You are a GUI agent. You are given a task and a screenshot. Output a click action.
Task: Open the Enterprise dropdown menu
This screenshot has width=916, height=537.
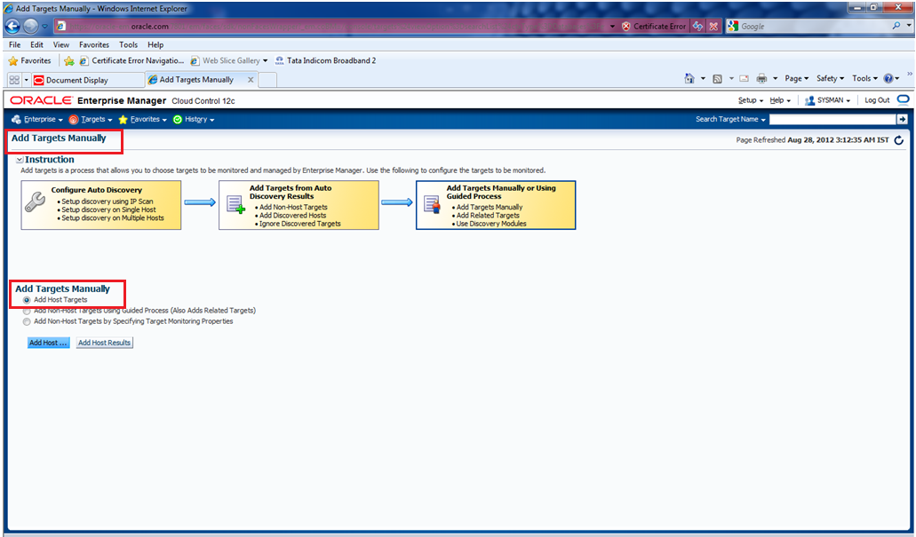[36, 119]
